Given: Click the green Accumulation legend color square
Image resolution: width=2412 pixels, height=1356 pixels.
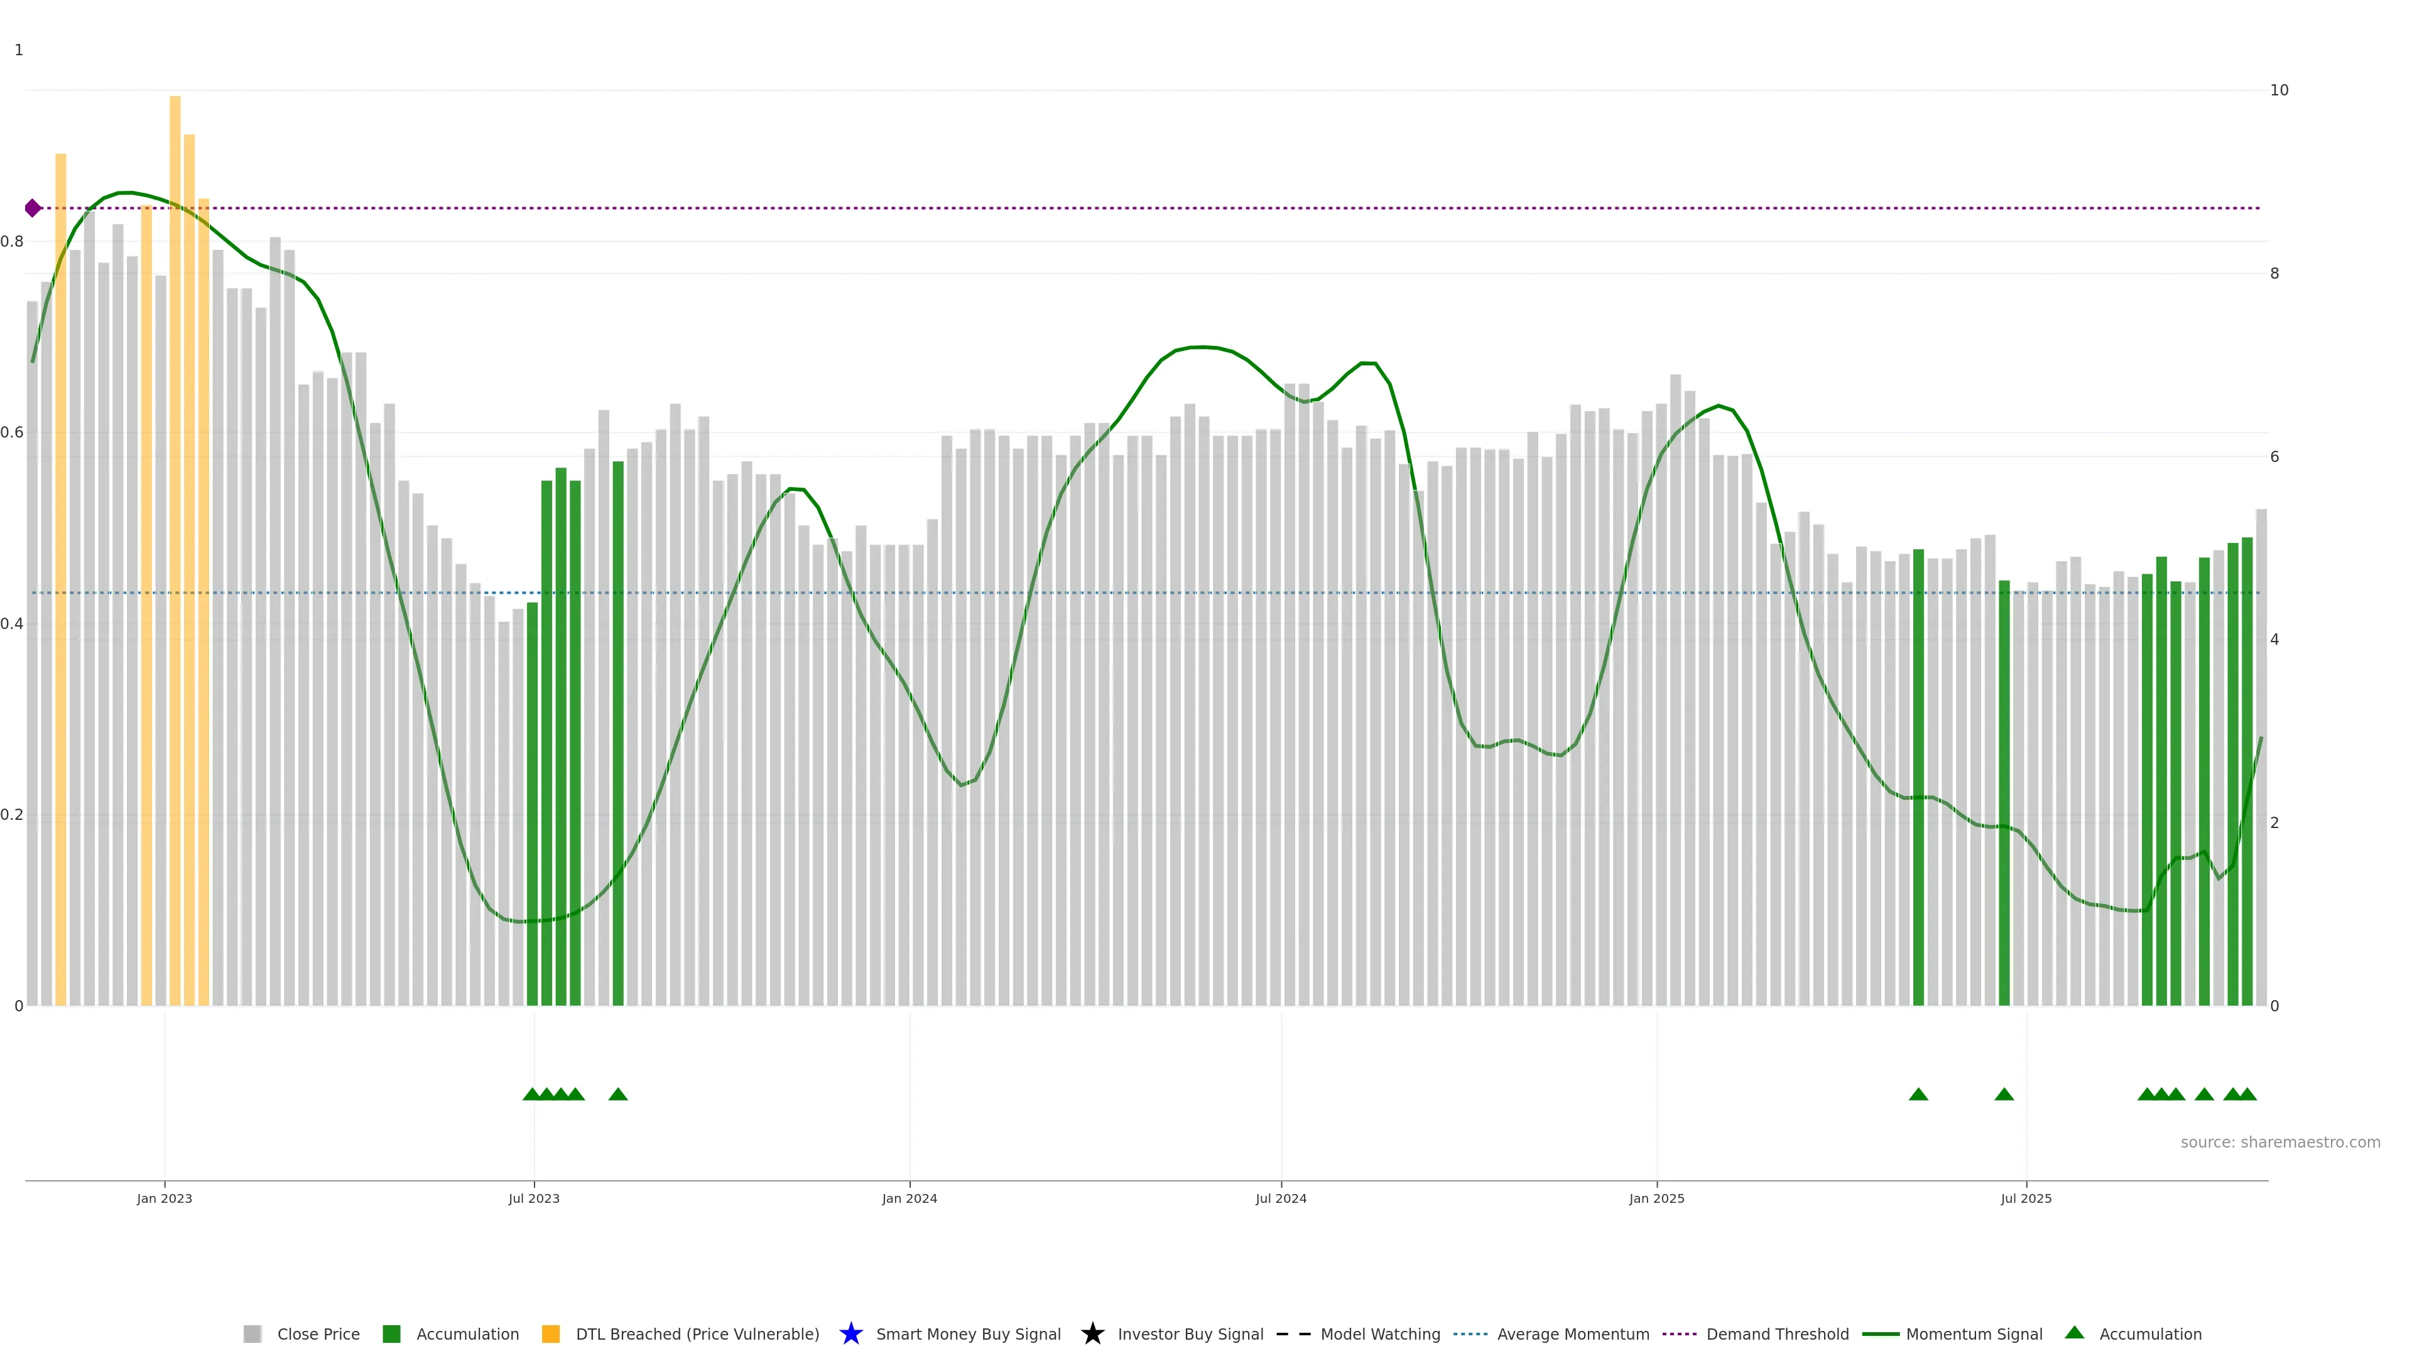Looking at the screenshot, I should pyautogui.click(x=391, y=1333).
